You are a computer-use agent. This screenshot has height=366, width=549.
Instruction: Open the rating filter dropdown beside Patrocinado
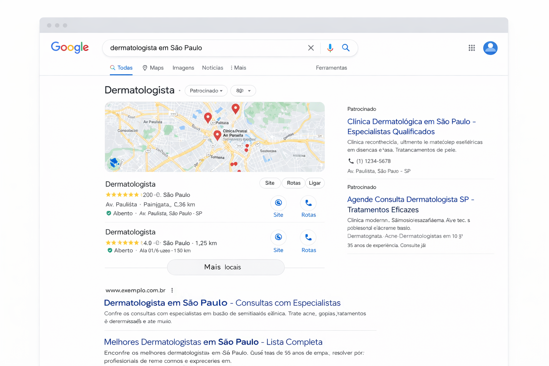(243, 90)
